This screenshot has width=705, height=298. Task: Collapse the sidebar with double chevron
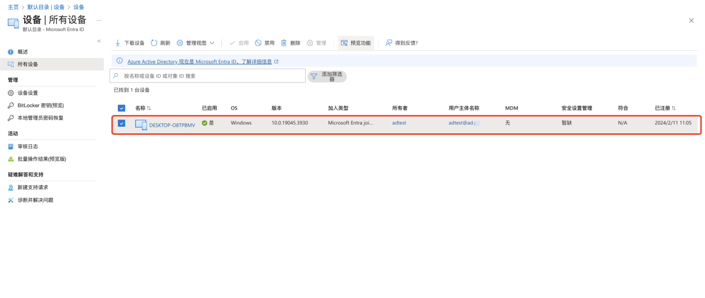[x=99, y=41]
